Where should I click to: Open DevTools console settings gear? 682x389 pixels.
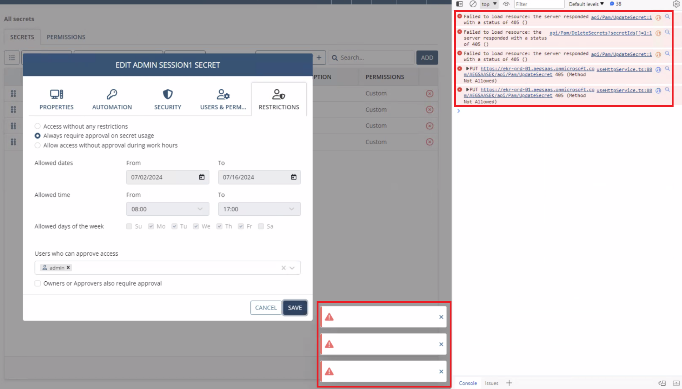(676, 4)
